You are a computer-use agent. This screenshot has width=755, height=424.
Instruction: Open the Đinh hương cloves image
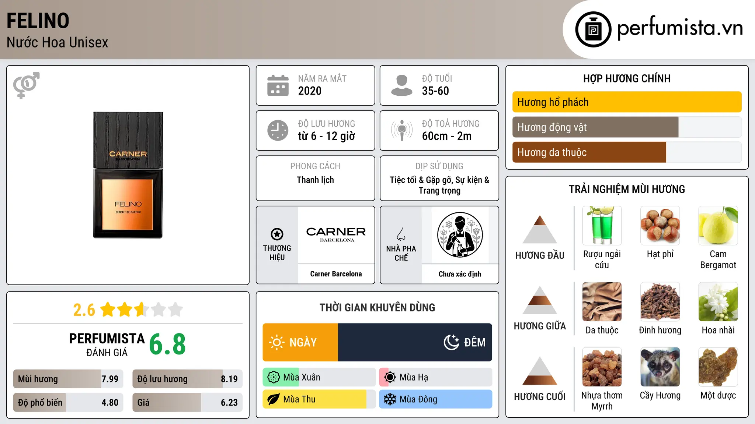[x=660, y=302]
